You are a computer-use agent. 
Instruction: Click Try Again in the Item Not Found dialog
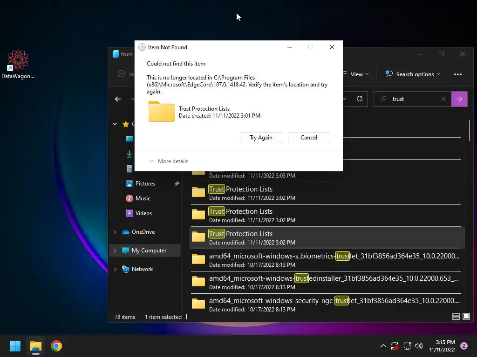261,138
